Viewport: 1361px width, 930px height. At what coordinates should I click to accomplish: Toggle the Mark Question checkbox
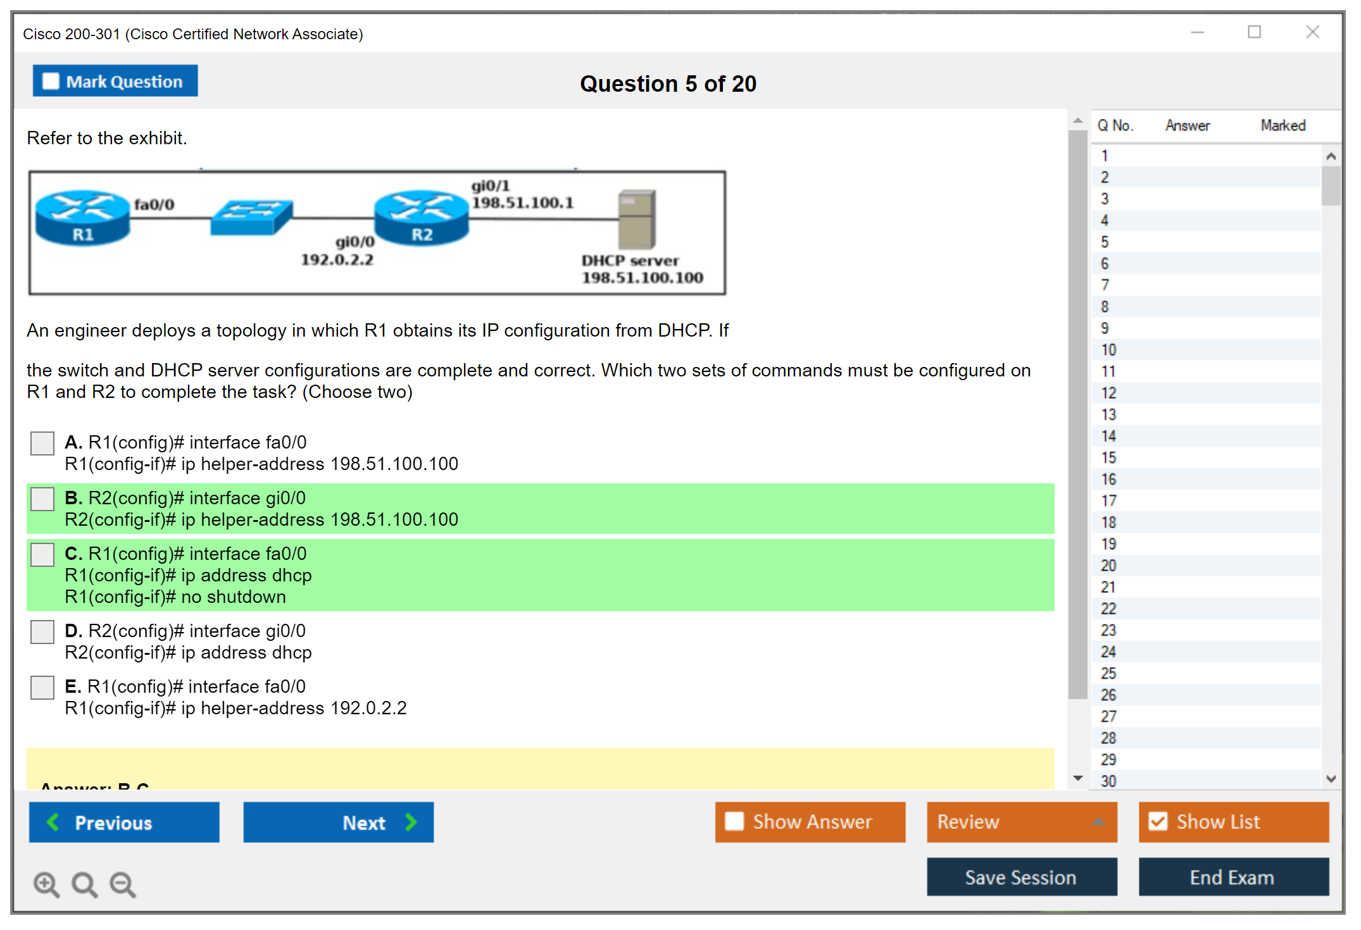coord(51,82)
